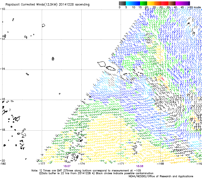Click the red 30–35 knots legend segment
This screenshot has width=202, height=178.
tap(165, 3)
